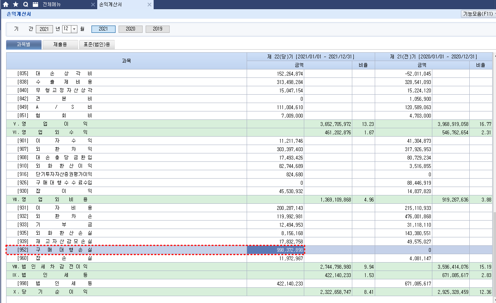Close the 손익계산서 tab
Image resolution: width=496 pixels, height=303 pixels.
click(149, 5)
